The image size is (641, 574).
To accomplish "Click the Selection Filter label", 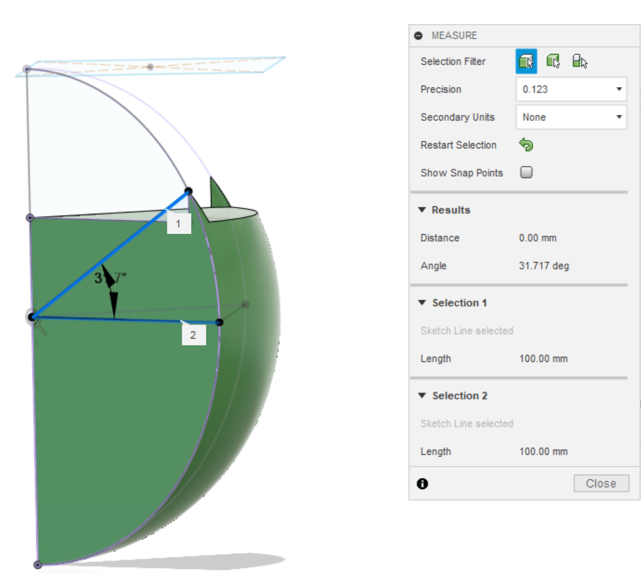I will click(x=453, y=62).
